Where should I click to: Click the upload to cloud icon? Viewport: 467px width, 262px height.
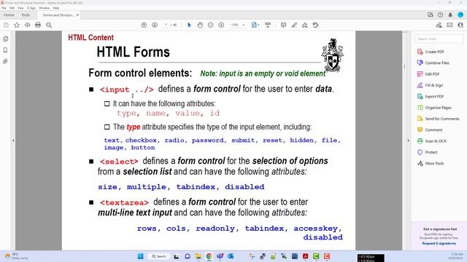(x=28, y=25)
